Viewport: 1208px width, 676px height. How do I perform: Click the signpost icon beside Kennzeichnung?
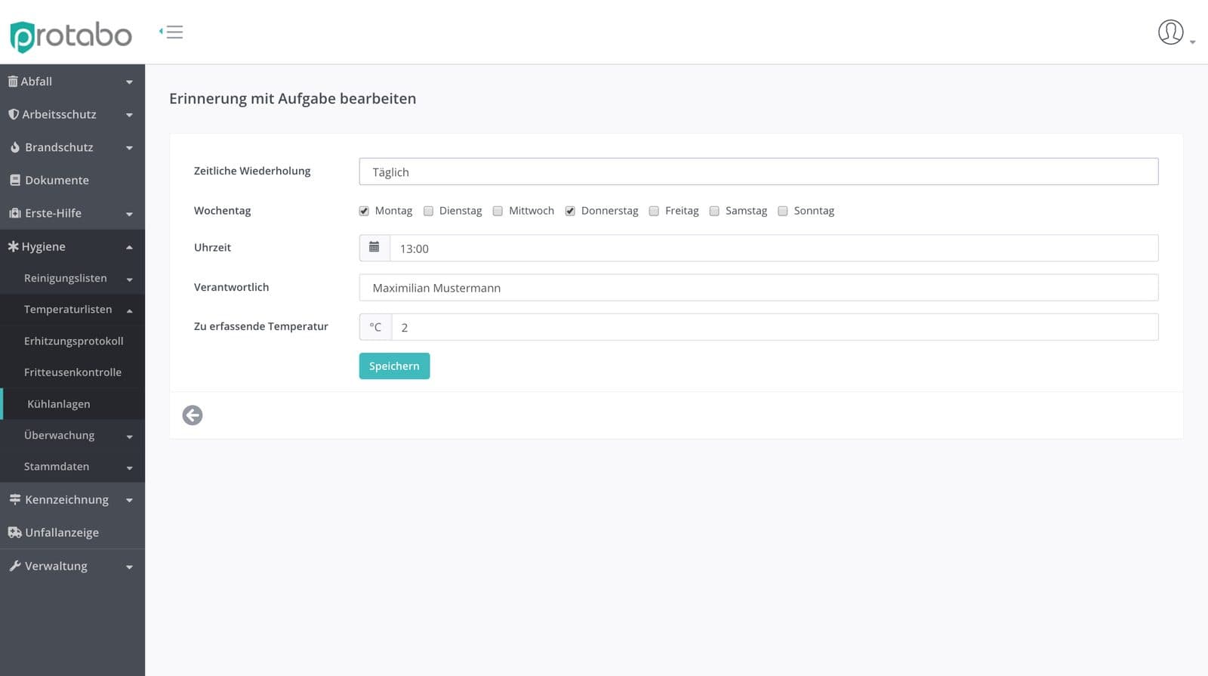[x=14, y=499]
